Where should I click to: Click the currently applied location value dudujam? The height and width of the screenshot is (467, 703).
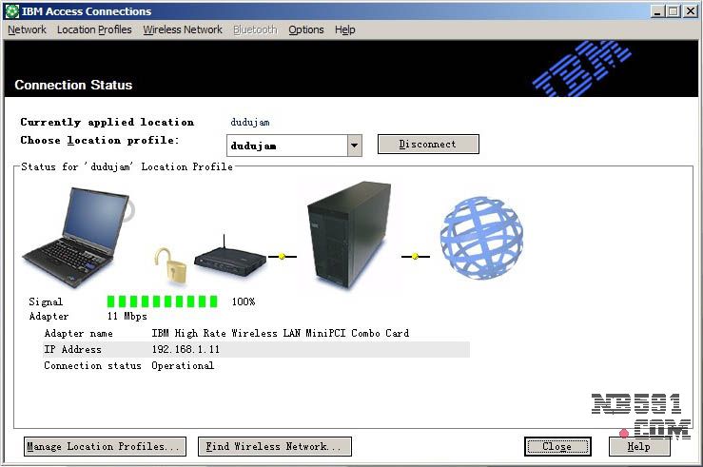tap(250, 123)
